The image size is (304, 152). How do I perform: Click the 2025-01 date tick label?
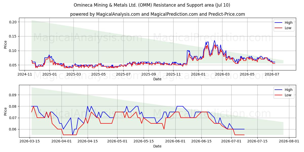click(x=49, y=74)
